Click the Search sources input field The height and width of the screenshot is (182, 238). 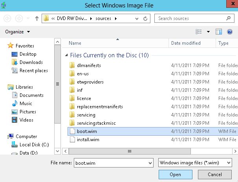(190, 18)
